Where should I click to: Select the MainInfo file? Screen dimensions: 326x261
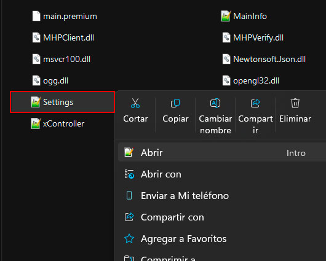click(244, 16)
